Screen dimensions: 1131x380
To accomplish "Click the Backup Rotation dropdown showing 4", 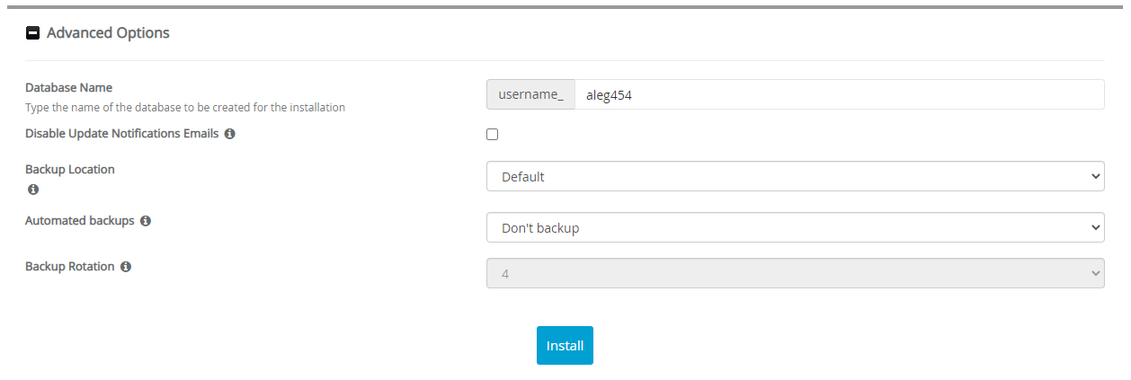I will pyautogui.click(x=795, y=274).
